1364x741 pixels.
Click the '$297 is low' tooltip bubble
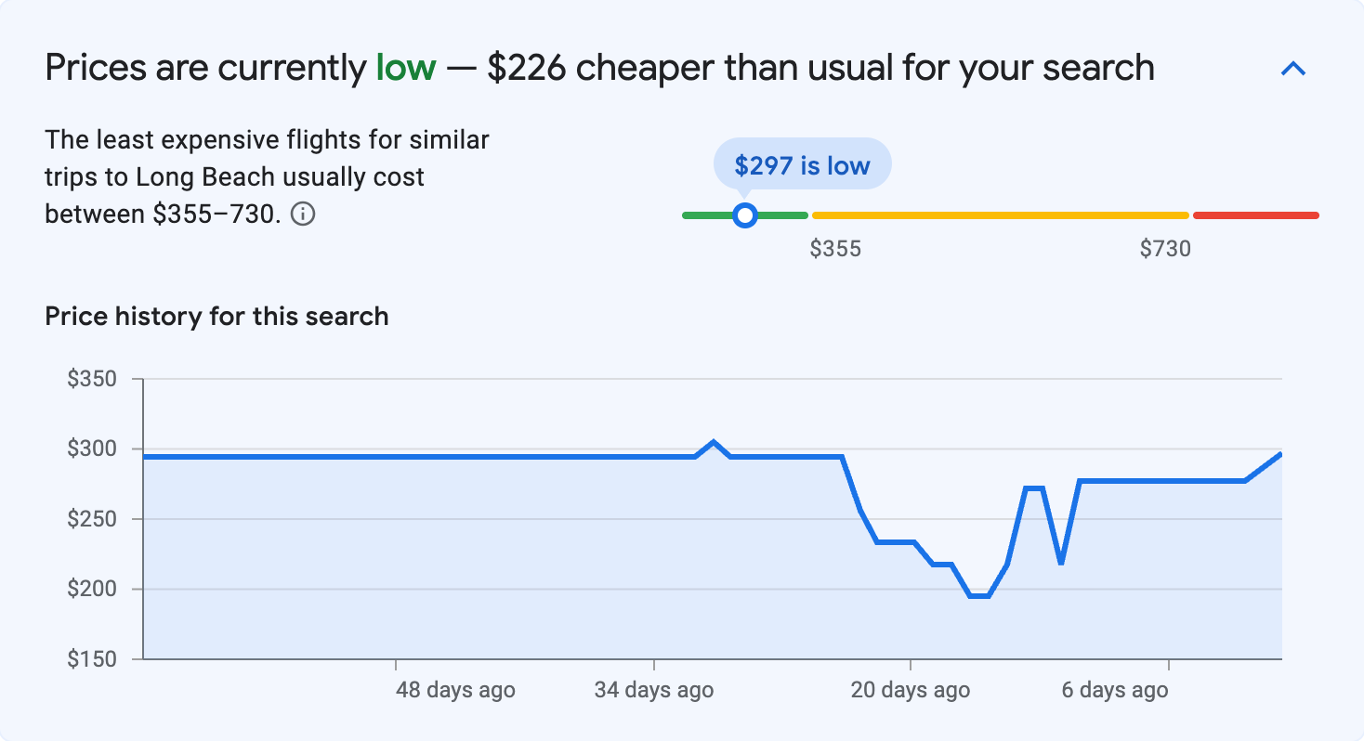coord(801,162)
